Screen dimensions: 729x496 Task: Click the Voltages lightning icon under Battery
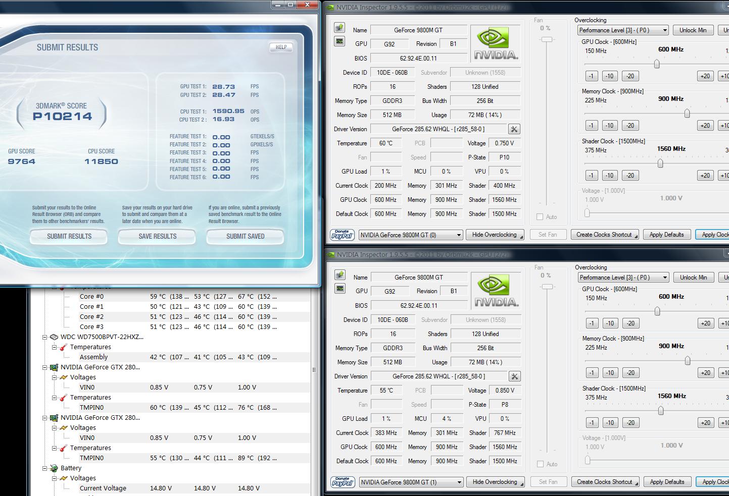[63, 478]
